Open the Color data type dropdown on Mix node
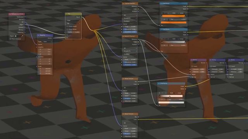The image size is (248, 139). tap(73, 20)
